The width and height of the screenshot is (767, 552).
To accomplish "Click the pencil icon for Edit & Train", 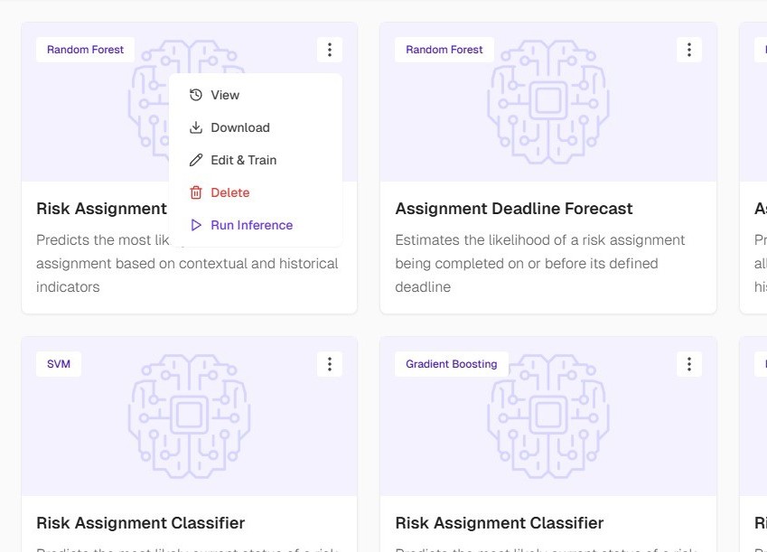I will [x=196, y=160].
